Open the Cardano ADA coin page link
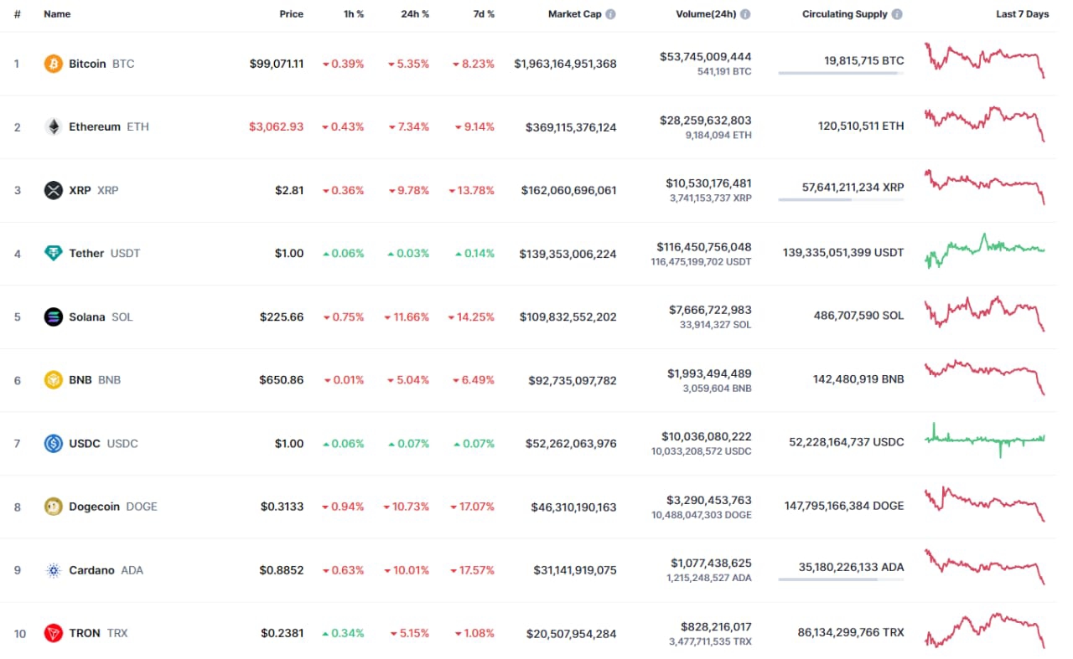 (x=92, y=570)
